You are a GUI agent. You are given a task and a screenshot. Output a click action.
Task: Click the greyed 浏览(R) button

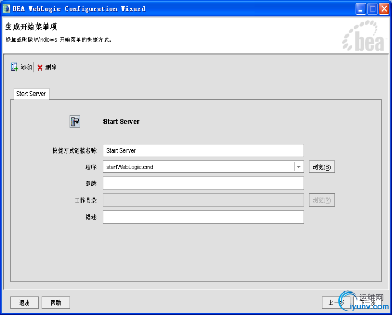click(321, 200)
